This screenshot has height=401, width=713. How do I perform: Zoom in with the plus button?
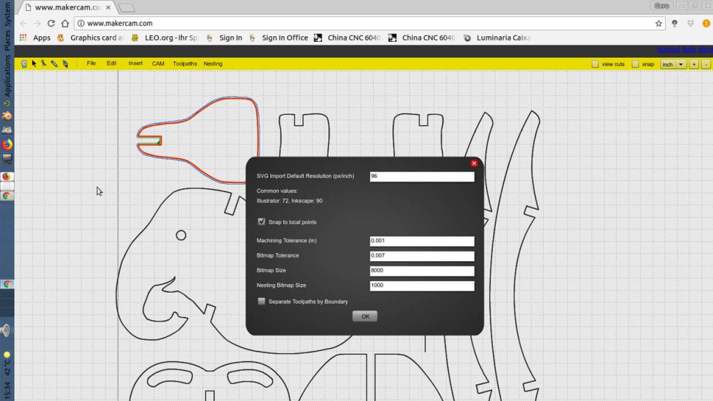694,64
